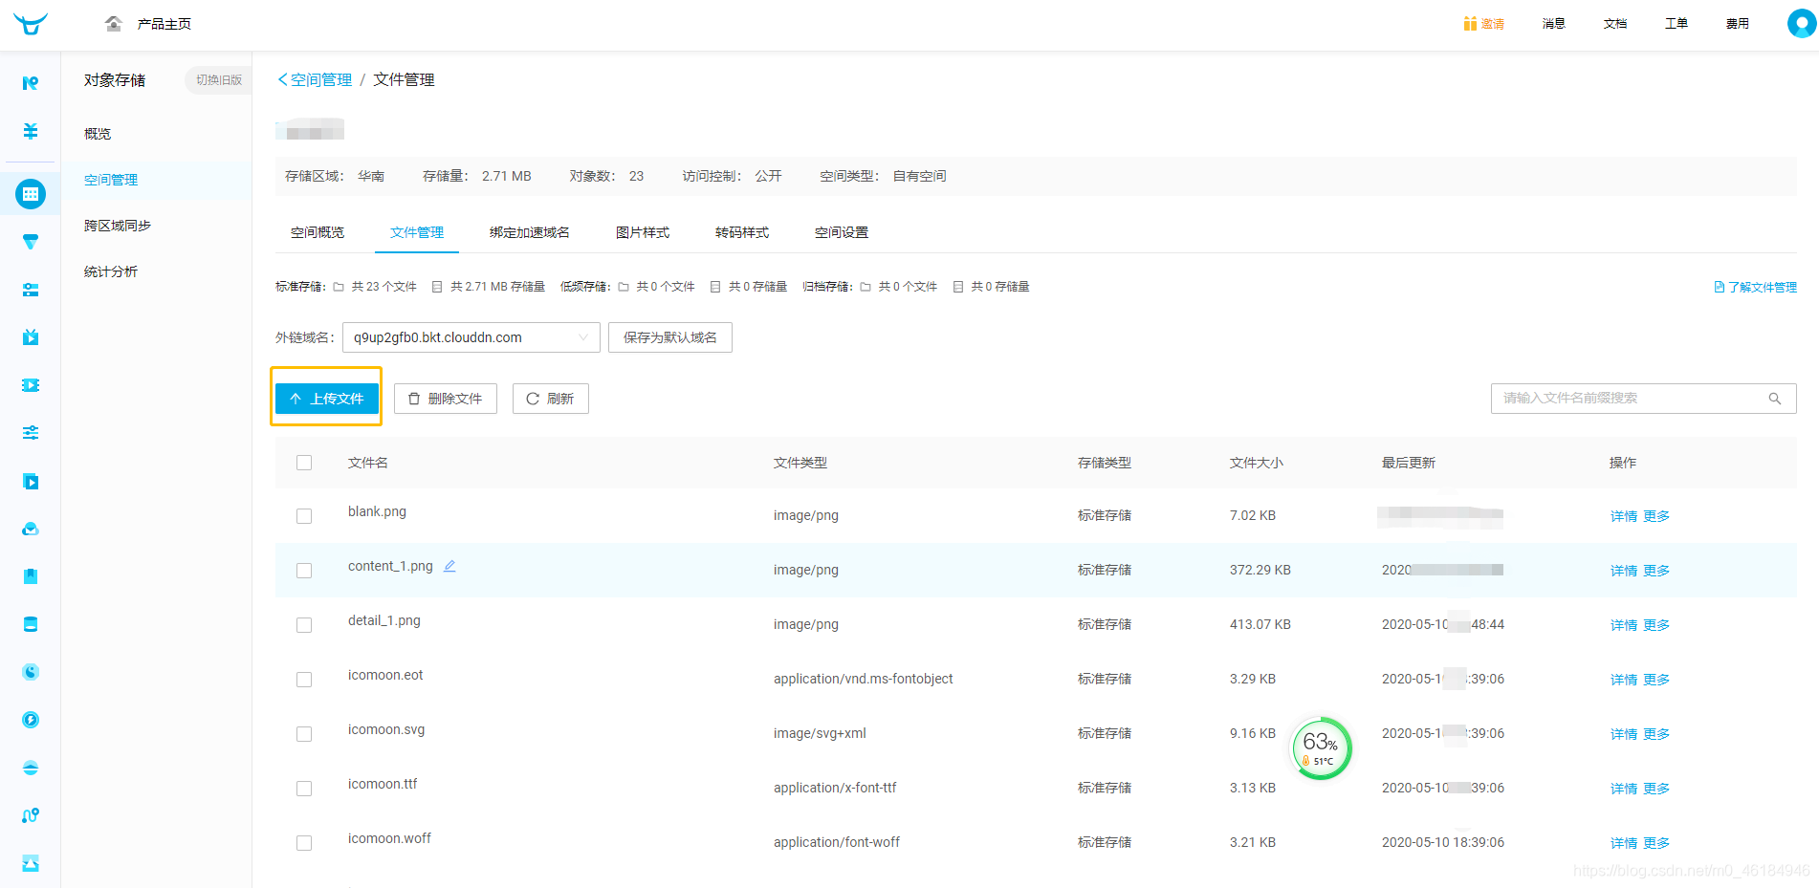Open the cloud sidebar icon
Viewport: 1819px width, 888px height.
pos(31,529)
